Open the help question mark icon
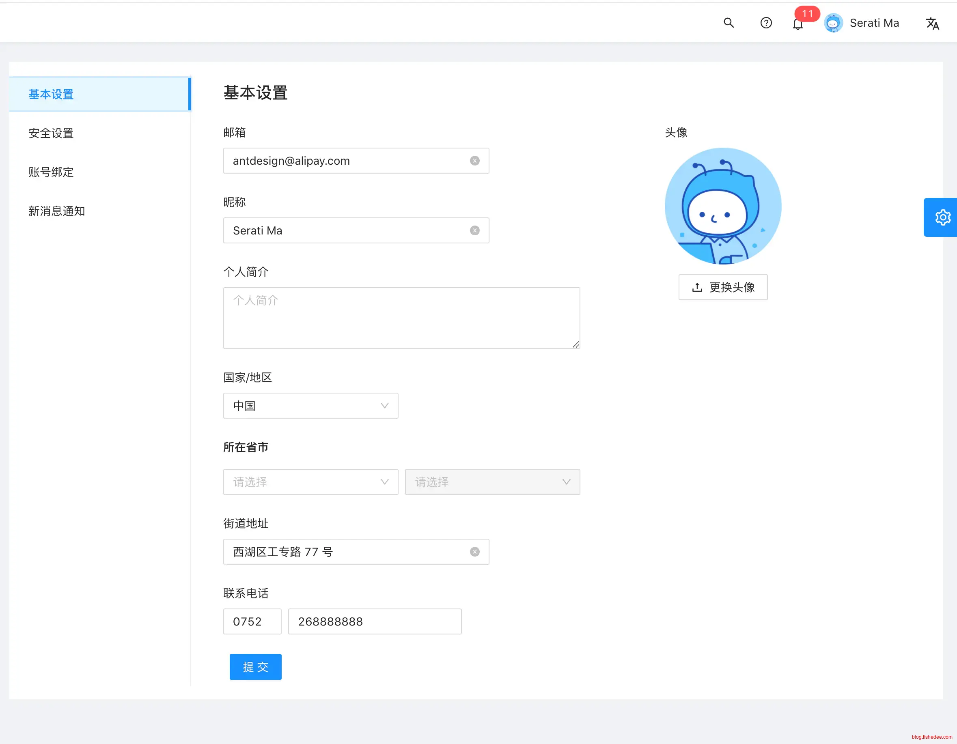Screen dimensions: 957x744 pyautogui.click(x=765, y=23)
